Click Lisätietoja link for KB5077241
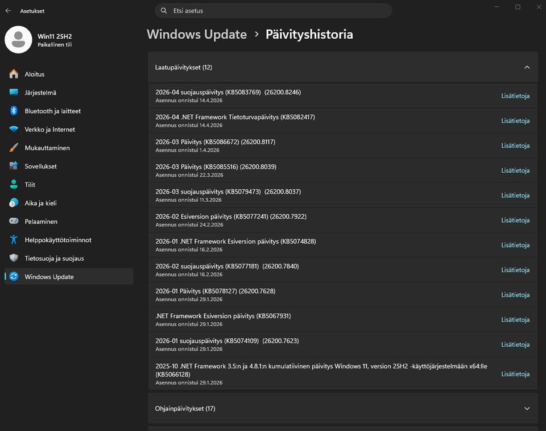Viewport: 546px width, 431px height. pos(515,220)
